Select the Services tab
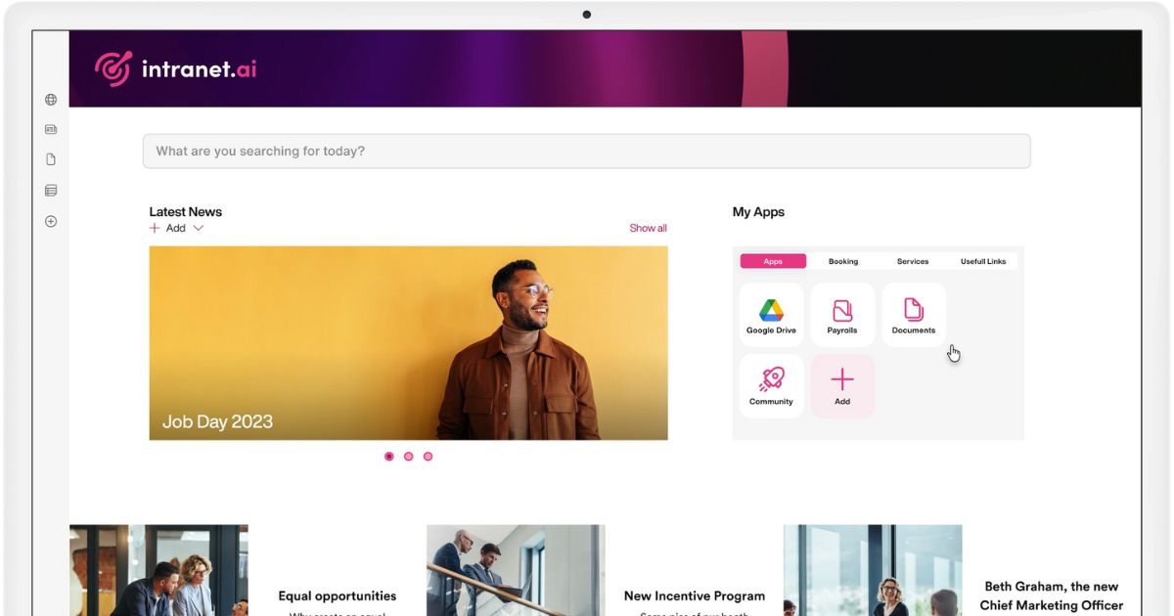The height and width of the screenshot is (616, 1174). 913,262
